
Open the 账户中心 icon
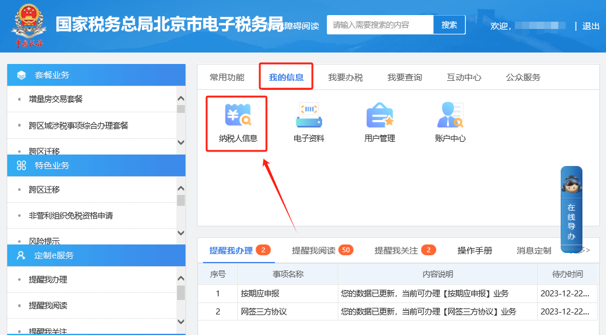[450, 123]
